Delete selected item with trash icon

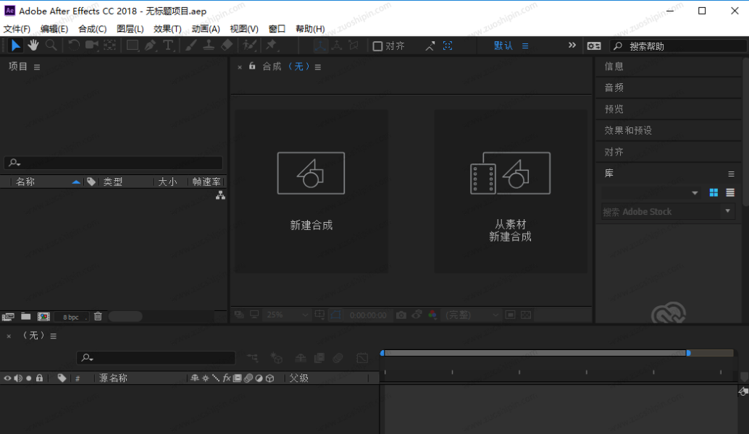coord(97,316)
